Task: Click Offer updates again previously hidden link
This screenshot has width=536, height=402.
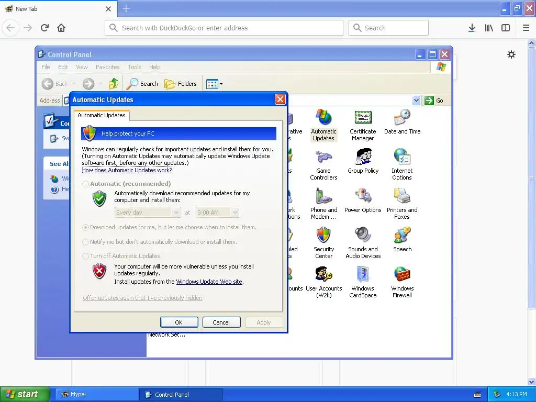Action: point(142,298)
